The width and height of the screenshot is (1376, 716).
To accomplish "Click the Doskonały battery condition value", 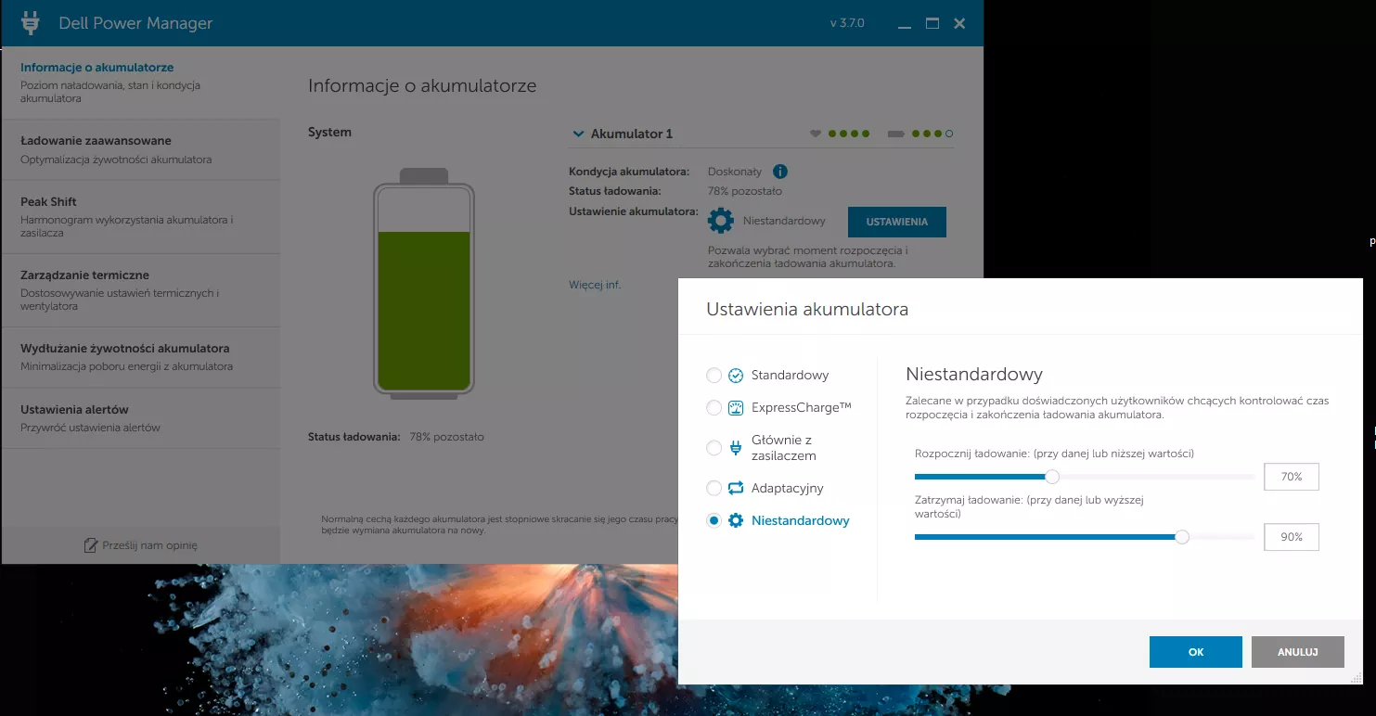I will click(735, 172).
